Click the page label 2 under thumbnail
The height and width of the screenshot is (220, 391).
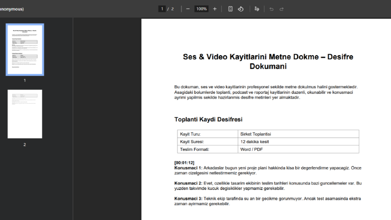click(25, 145)
